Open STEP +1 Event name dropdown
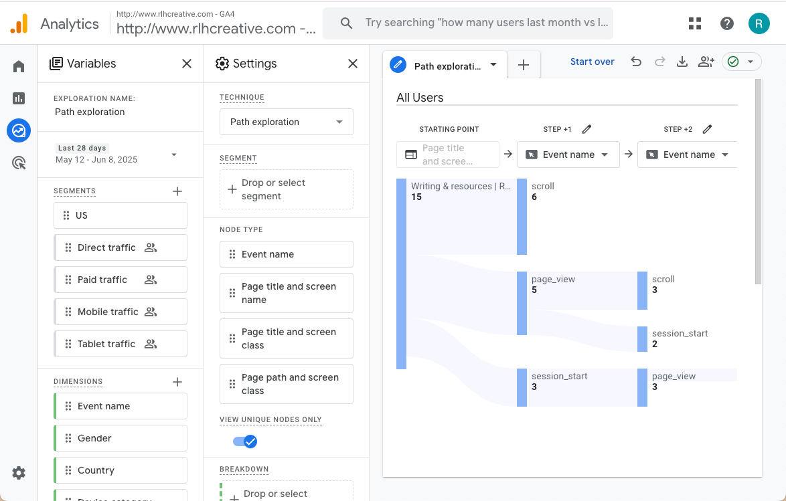Image resolution: width=786 pixels, height=501 pixels. [568, 155]
